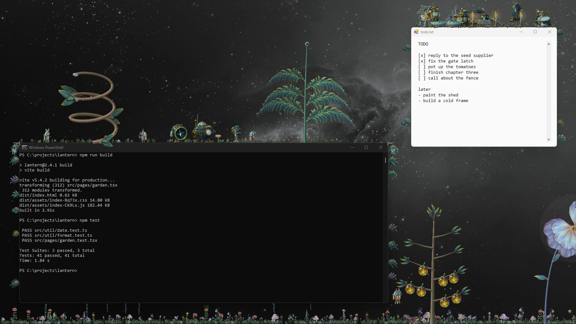Screen dimensions: 576x324
Task: Click the 'later' heading in todo.txt
Action: [x=424, y=89]
